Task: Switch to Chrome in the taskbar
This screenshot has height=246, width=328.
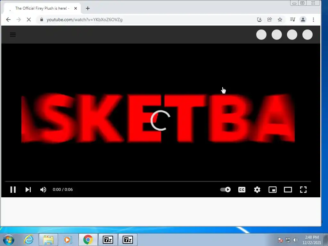Action: point(88,240)
